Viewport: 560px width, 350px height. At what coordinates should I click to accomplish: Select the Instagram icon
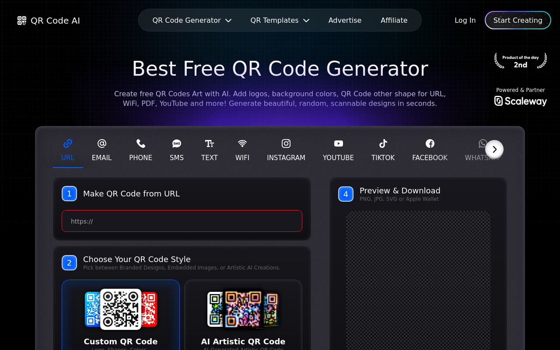[286, 143]
